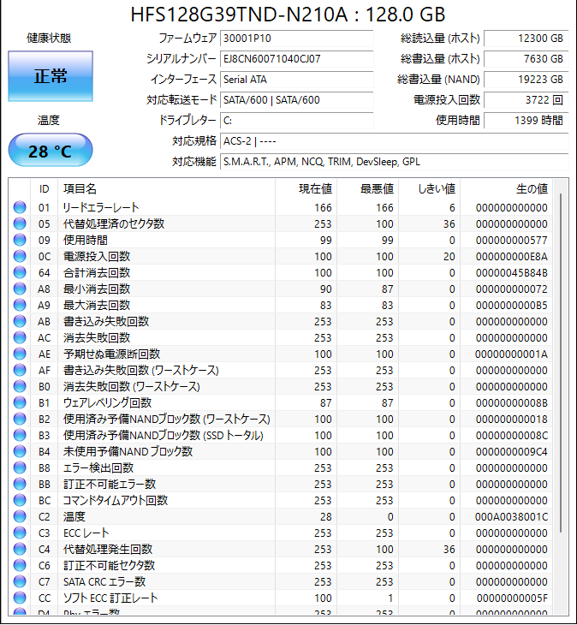
Task: Select attribute name 予期せぬ電源断回数
Action: [111, 354]
